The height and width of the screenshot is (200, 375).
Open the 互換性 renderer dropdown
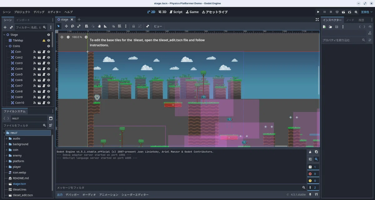(x=367, y=12)
